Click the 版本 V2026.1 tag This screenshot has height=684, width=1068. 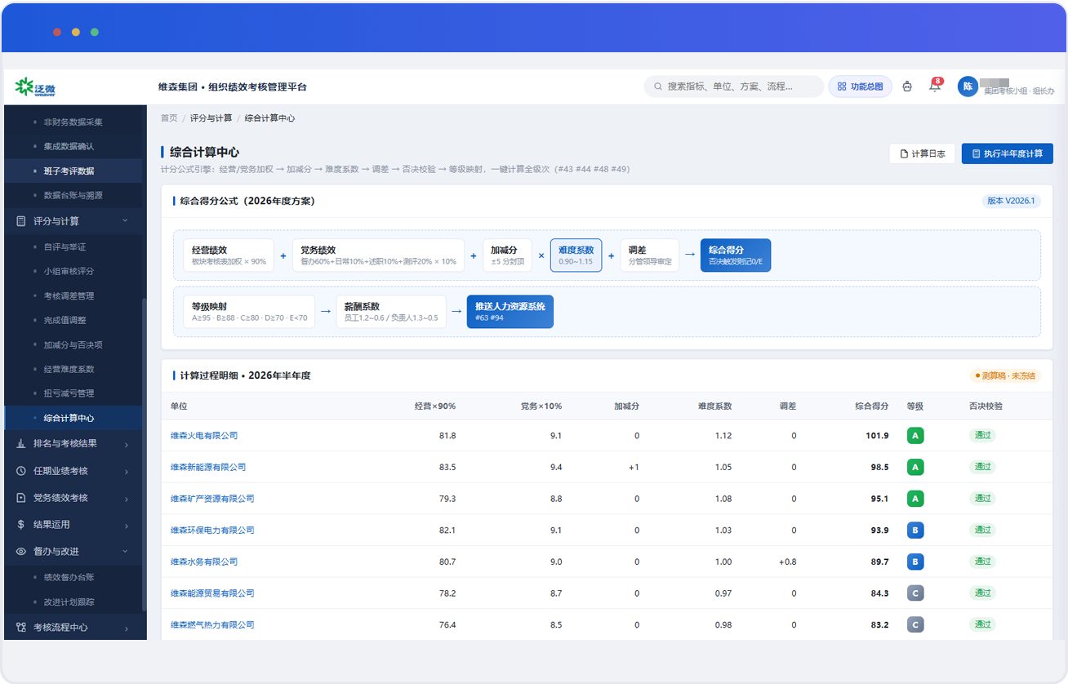coord(1011,201)
